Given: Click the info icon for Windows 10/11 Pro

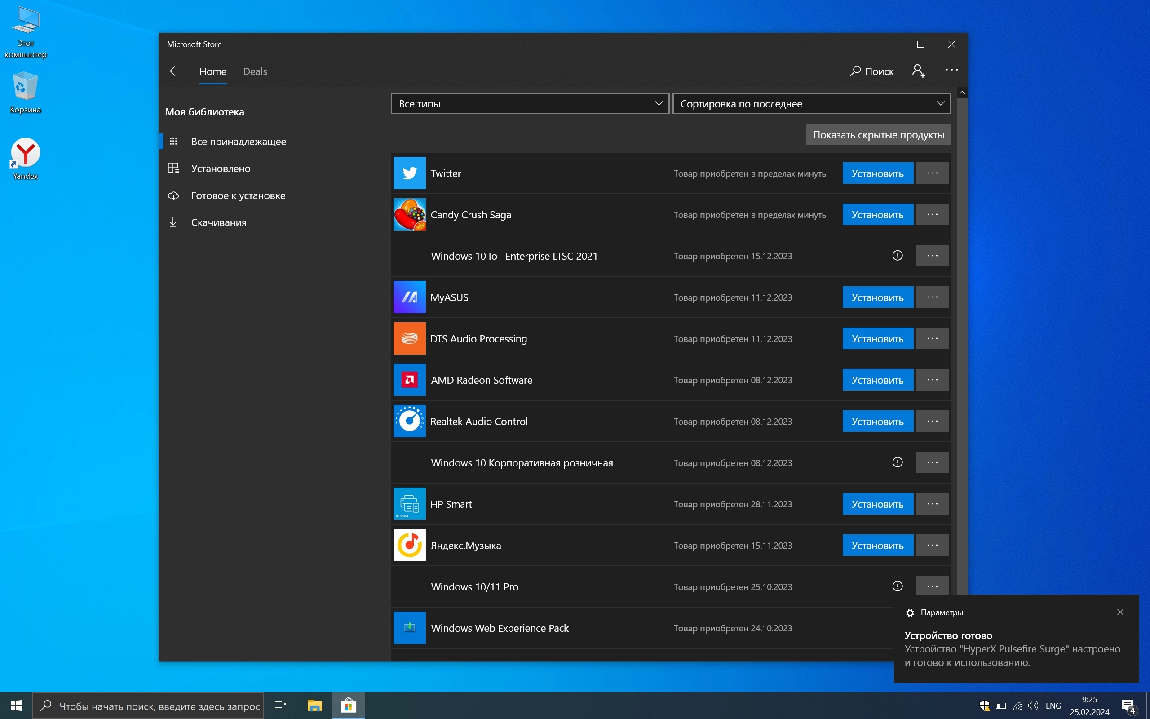Looking at the screenshot, I should click(x=897, y=586).
